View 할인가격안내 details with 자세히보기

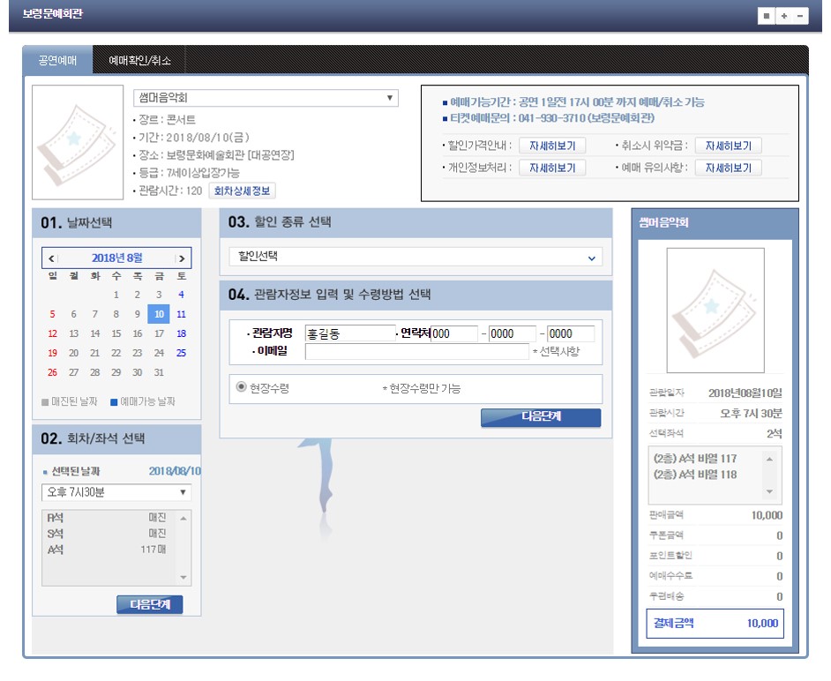pyautogui.click(x=552, y=146)
